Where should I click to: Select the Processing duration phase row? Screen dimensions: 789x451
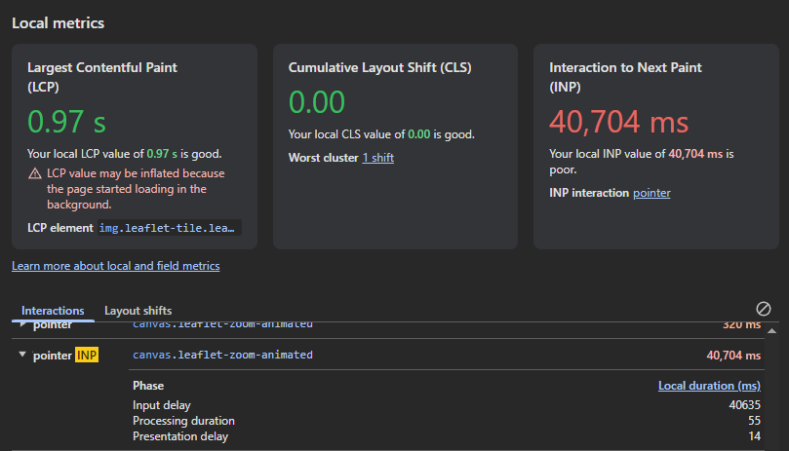tap(183, 421)
